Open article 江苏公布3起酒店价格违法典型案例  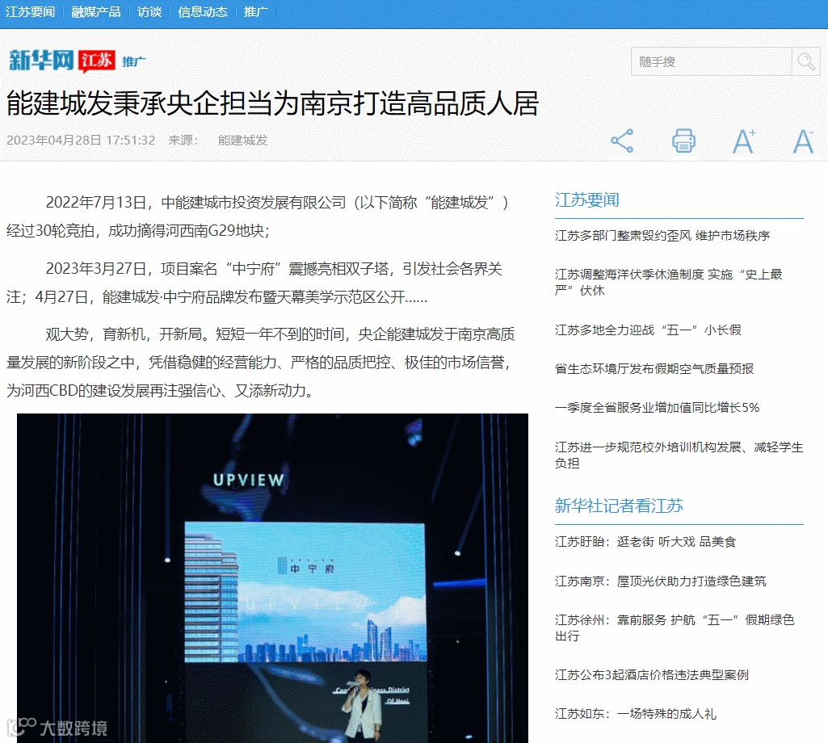click(x=652, y=675)
